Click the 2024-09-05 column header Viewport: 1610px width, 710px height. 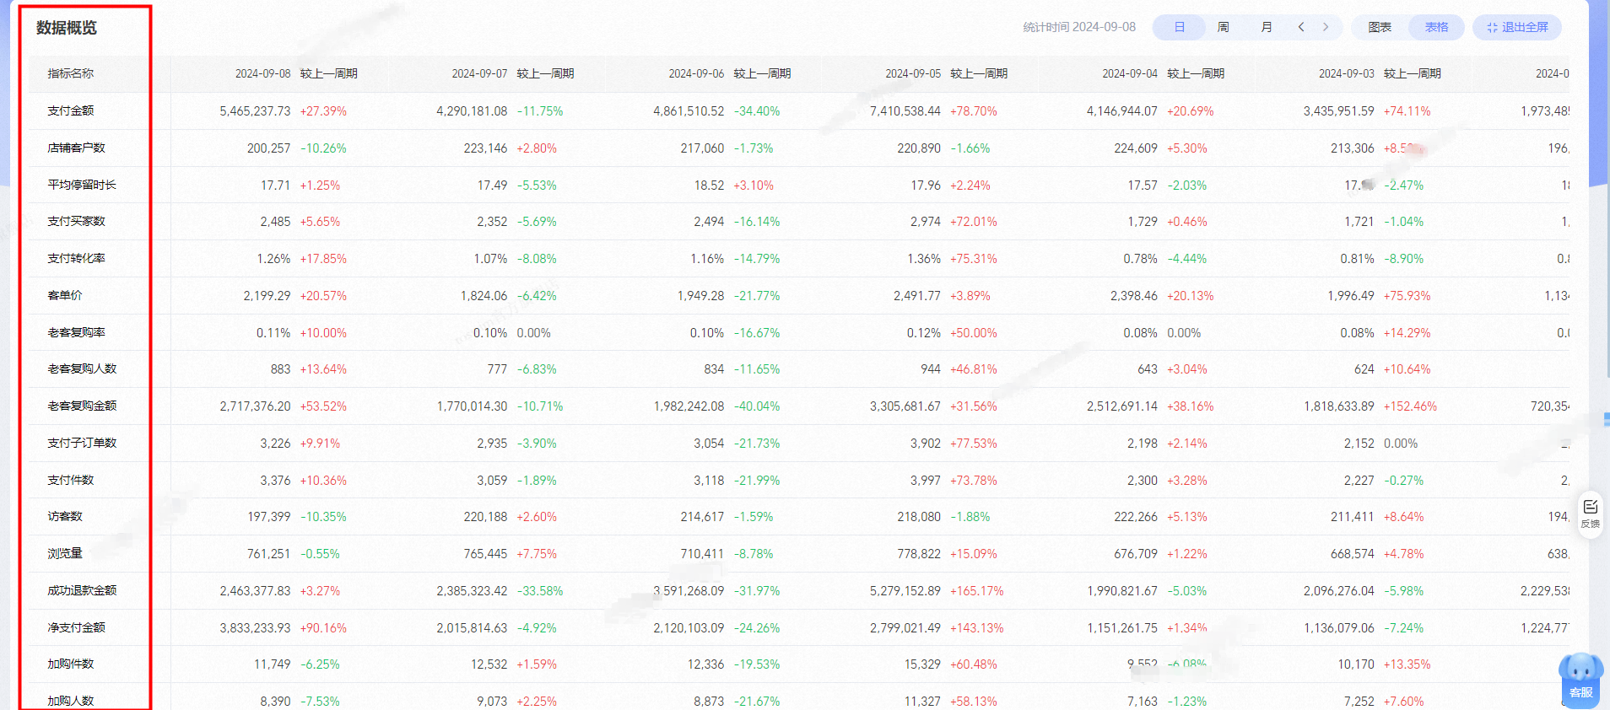(913, 73)
